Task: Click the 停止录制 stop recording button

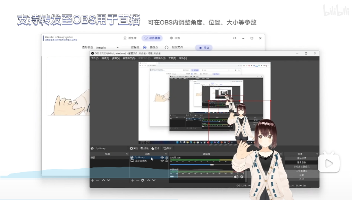Action: point(302,162)
